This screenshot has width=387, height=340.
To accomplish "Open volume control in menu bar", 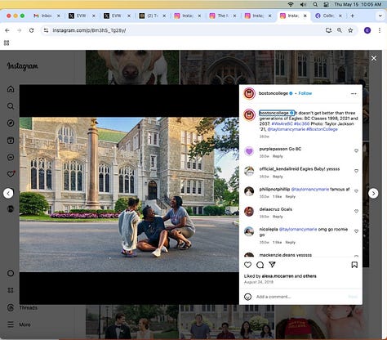I will coord(303,4).
